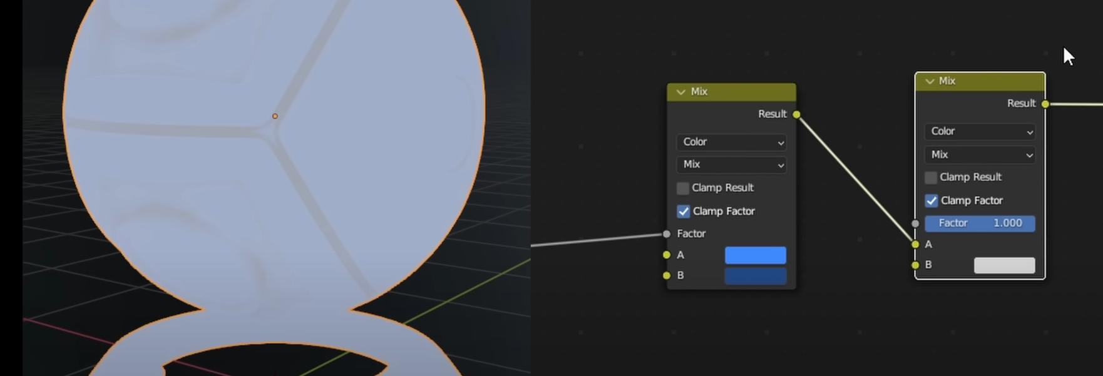Collapse the selected right Mix node chevron
The image size is (1103, 376).
(930, 81)
